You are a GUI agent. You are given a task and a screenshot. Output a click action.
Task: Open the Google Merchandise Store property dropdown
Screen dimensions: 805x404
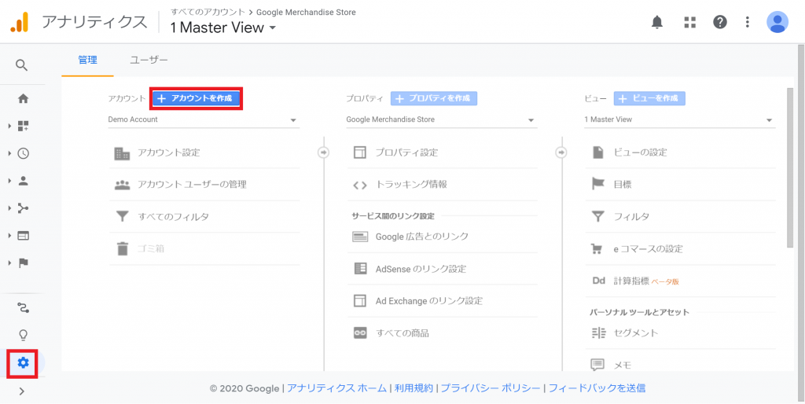pyautogui.click(x=442, y=119)
